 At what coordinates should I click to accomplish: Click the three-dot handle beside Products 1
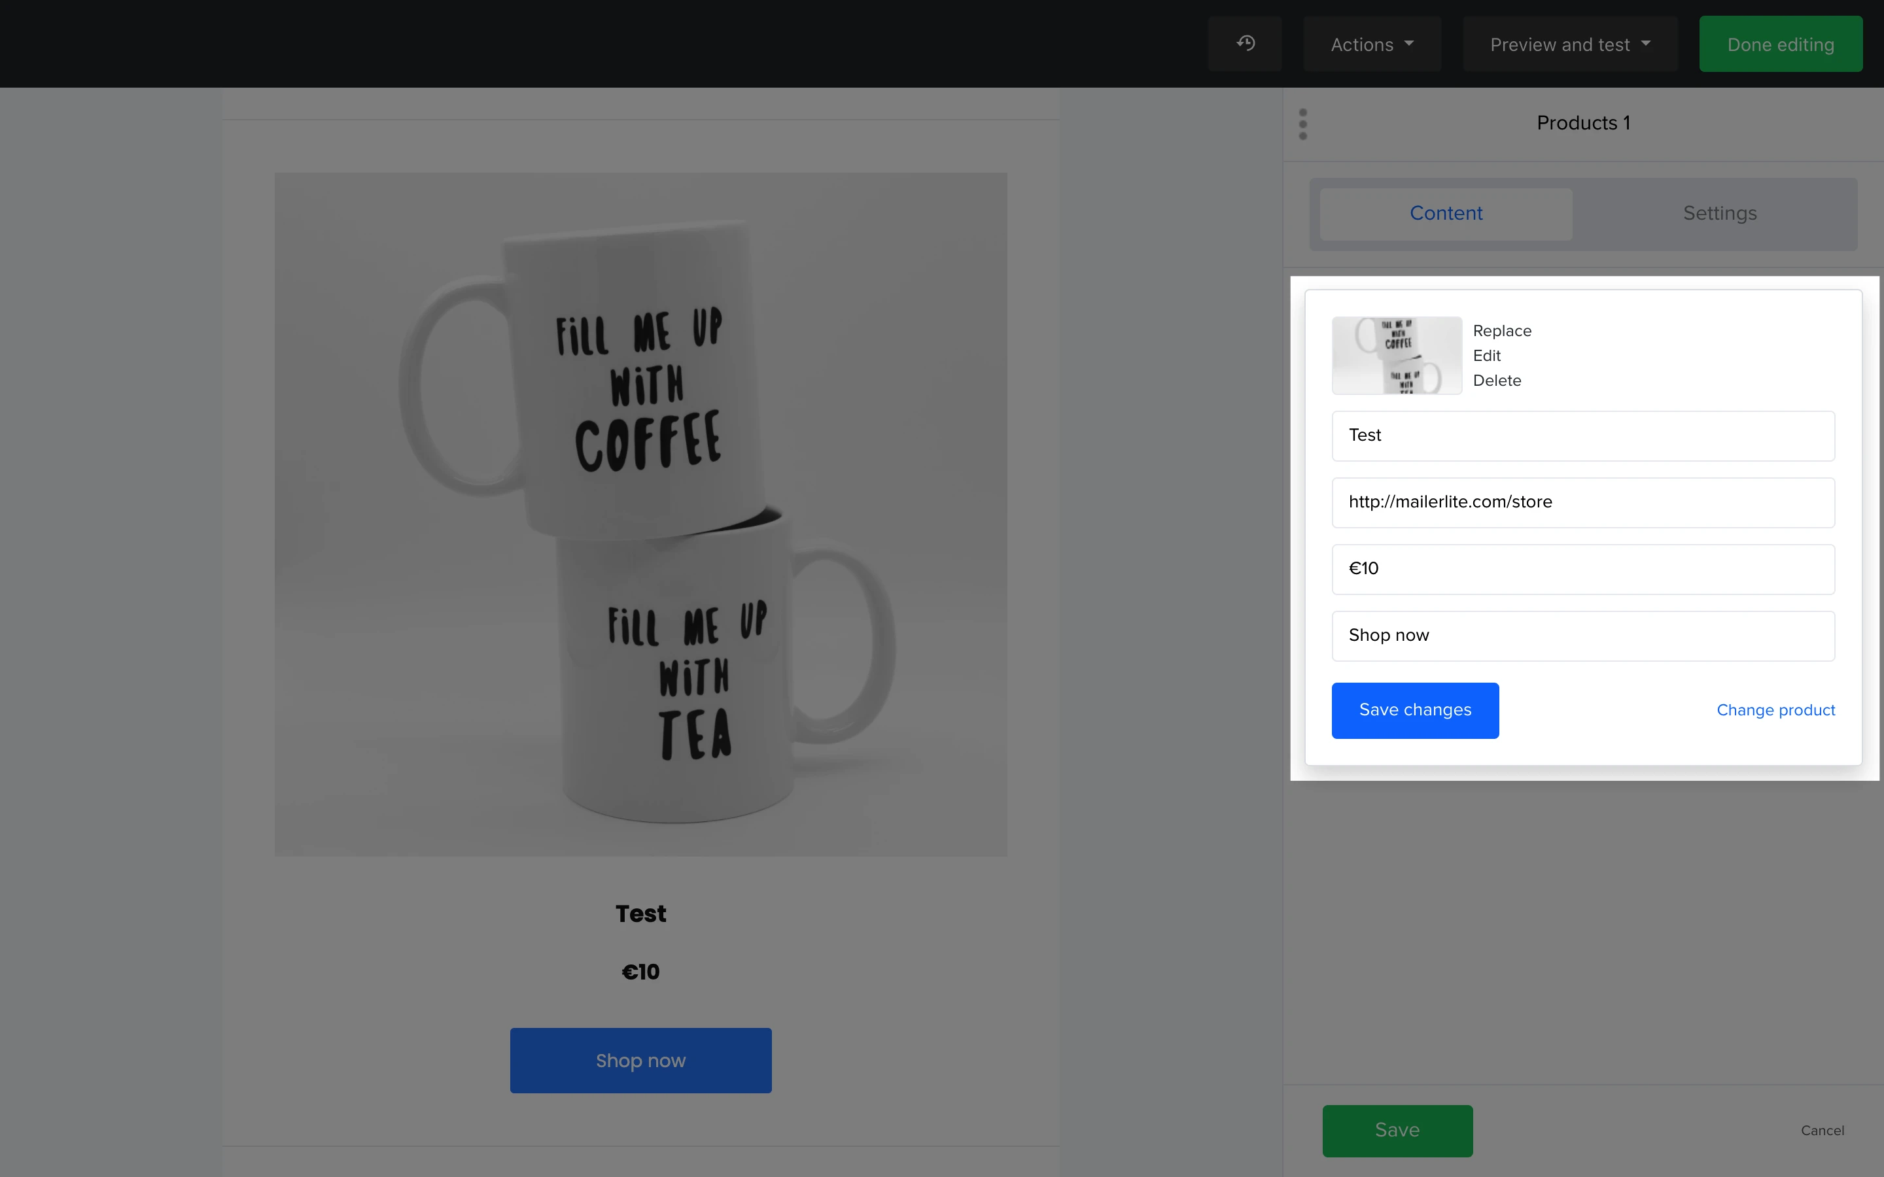click(x=1302, y=124)
